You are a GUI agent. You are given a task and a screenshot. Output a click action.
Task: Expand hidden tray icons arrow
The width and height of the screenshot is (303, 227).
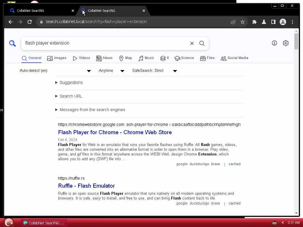point(283,223)
